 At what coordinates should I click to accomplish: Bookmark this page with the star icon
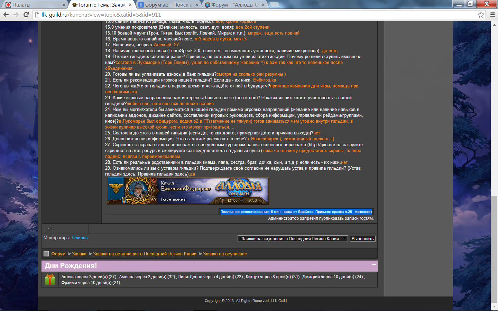tap(481, 15)
